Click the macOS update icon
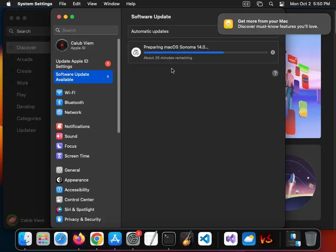 click(136, 52)
